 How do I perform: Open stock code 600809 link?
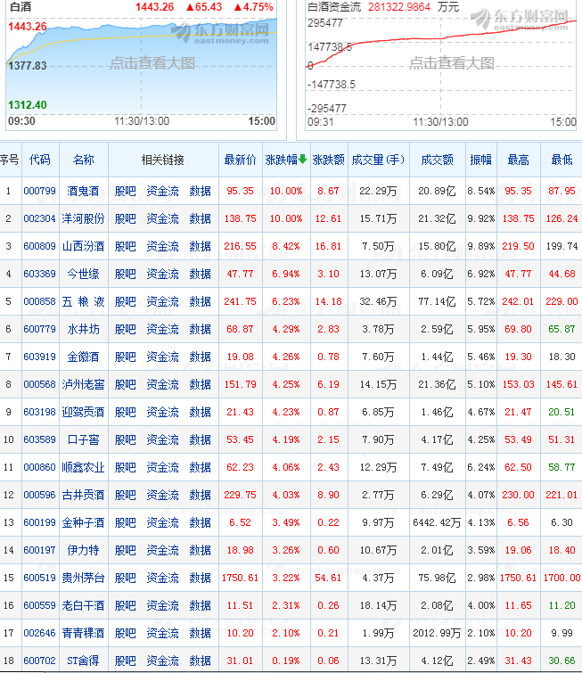(x=39, y=246)
